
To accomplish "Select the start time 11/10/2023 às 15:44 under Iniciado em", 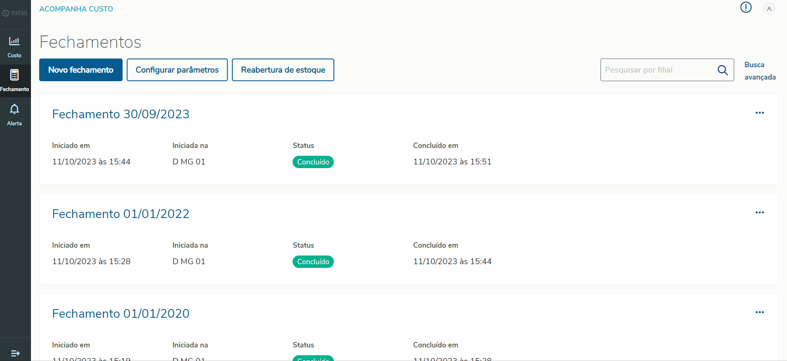I will [x=91, y=162].
